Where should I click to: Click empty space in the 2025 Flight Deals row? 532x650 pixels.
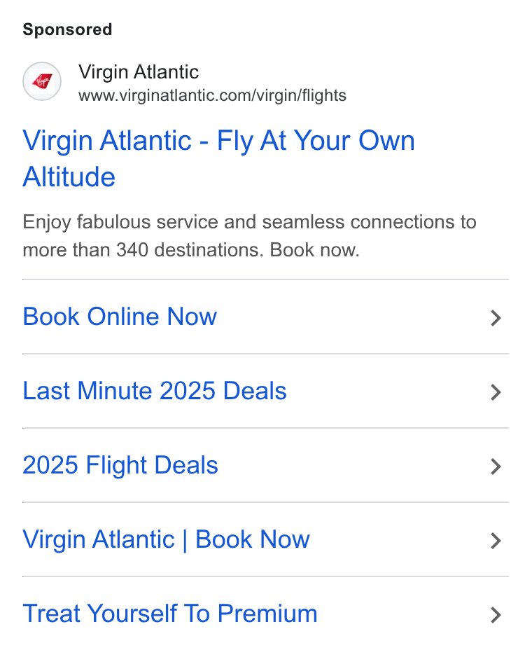tap(352, 465)
